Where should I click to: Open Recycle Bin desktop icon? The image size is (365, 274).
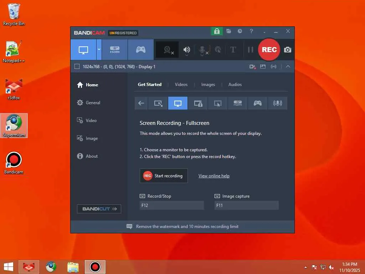(14, 14)
